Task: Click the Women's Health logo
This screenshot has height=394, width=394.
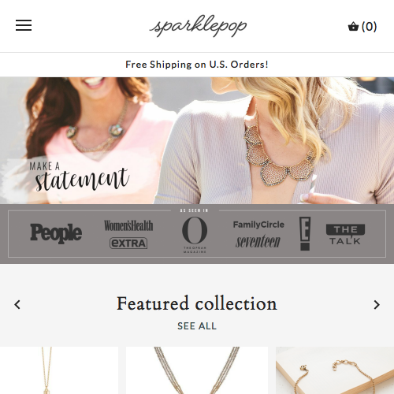Action: pos(128,225)
